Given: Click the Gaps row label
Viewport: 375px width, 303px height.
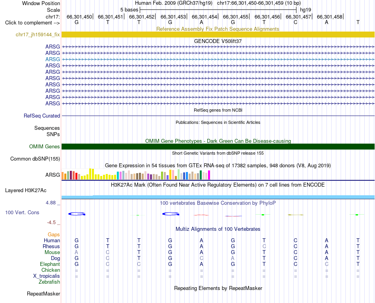Looking at the screenshot, I should (x=54, y=234).
